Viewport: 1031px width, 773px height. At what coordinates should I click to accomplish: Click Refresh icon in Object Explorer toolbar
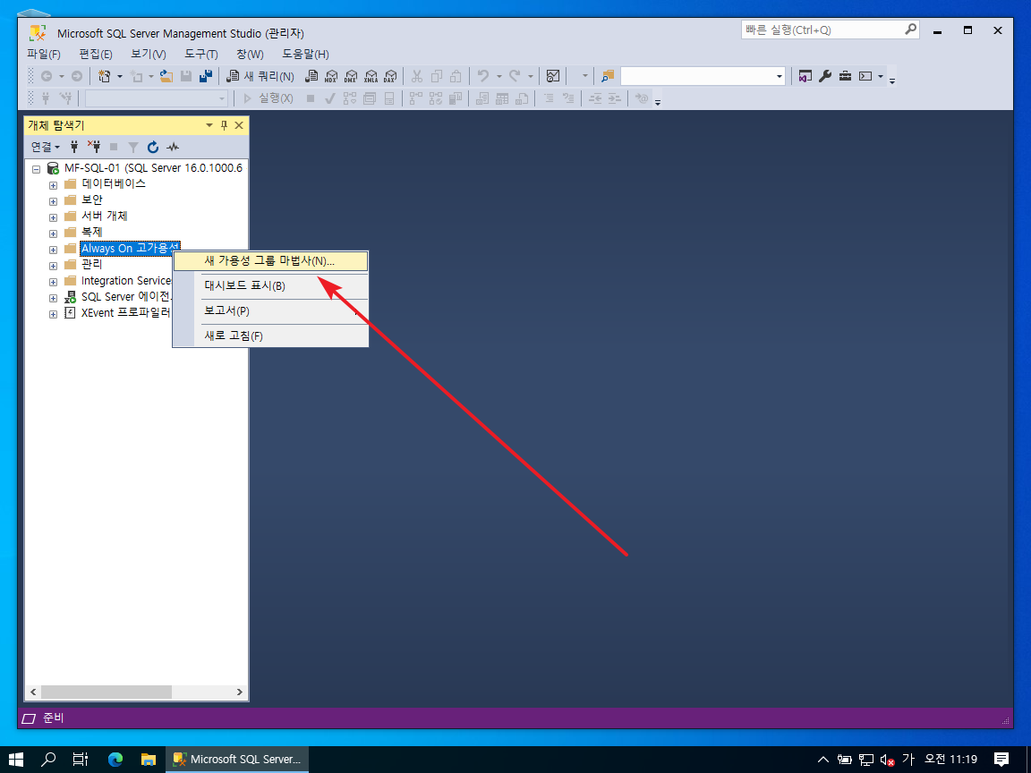[153, 147]
